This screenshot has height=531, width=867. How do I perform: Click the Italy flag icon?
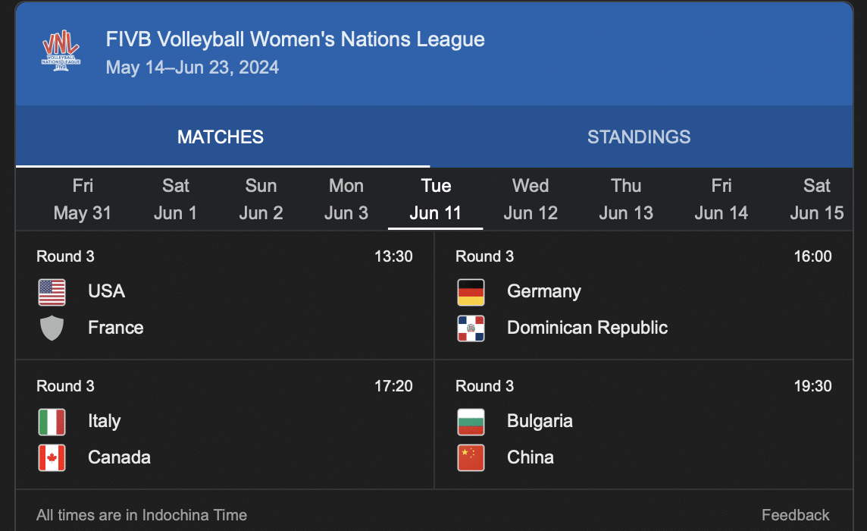click(52, 422)
